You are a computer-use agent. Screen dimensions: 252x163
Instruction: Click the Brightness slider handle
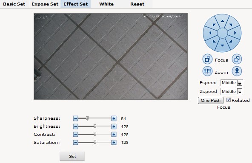tap(95, 126)
